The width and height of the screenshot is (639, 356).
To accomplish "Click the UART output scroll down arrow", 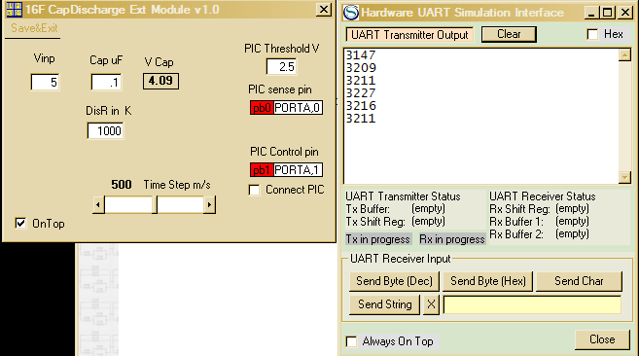I will tap(624, 177).
